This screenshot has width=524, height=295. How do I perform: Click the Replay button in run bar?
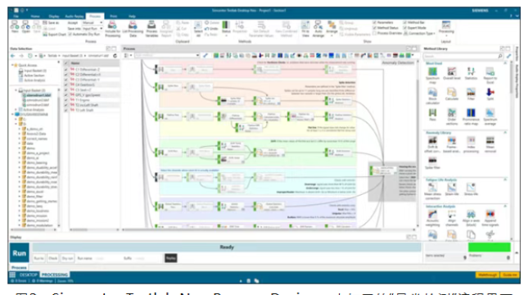pos(171,258)
